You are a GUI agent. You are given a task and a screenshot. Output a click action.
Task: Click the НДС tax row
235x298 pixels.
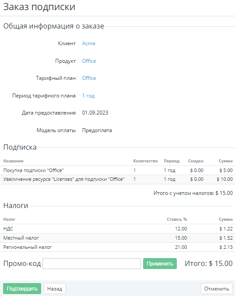coord(117,229)
